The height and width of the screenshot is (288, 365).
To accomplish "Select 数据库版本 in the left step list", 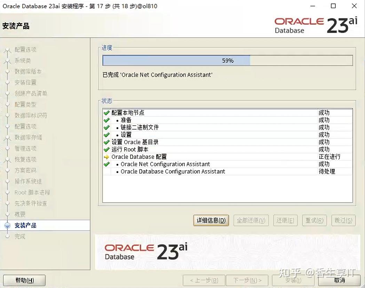I will [x=8, y=71].
